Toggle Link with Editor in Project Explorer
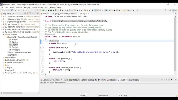The width and height of the screenshot is (178, 100). tap(28, 14)
